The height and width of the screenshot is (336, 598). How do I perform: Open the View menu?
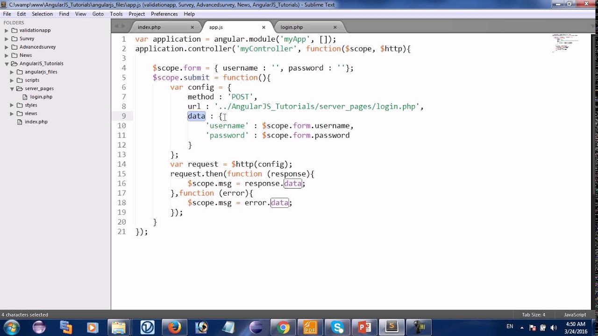(81, 14)
